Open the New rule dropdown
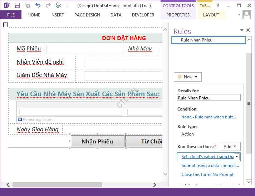This screenshot has height=196, width=255. pyautogui.click(x=188, y=77)
